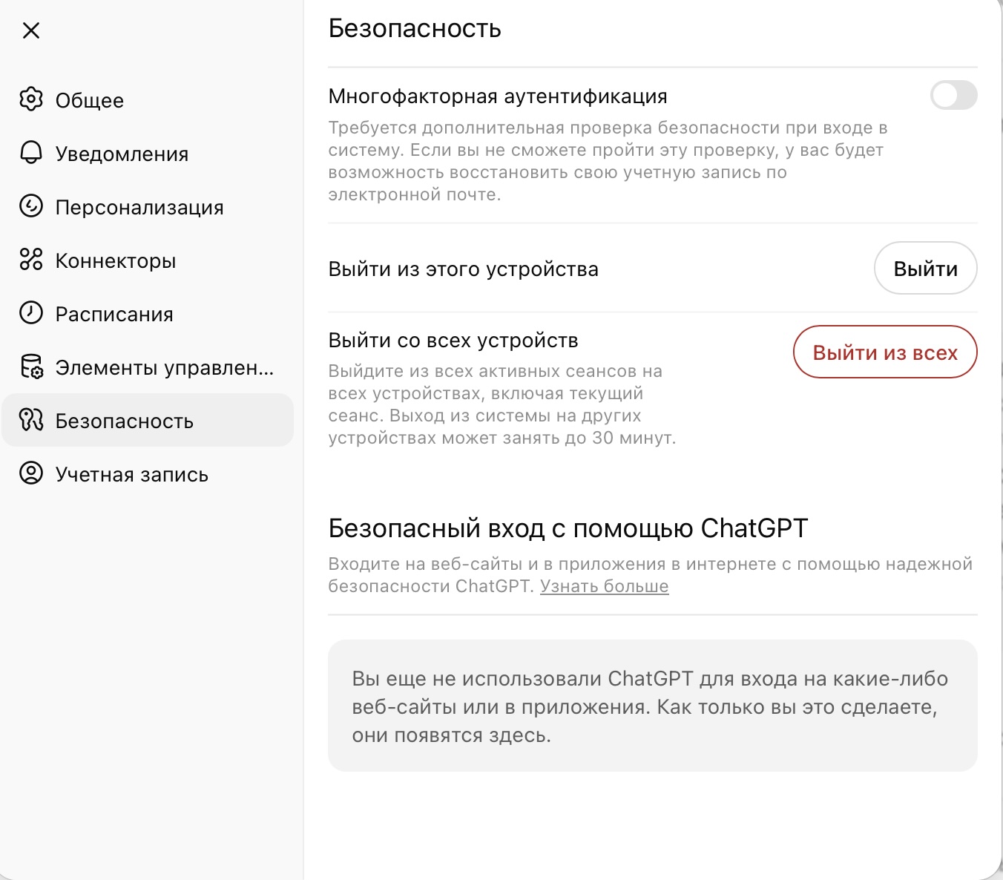
Task: Close the settings dialog with X
Action: [31, 30]
